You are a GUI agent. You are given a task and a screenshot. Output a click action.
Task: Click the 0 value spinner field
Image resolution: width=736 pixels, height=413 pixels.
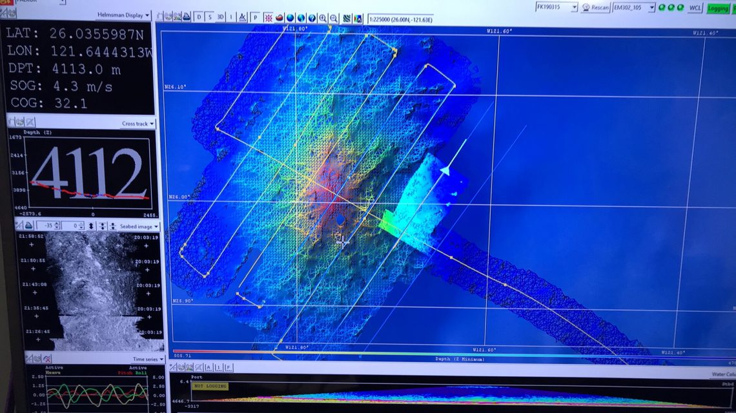74,226
